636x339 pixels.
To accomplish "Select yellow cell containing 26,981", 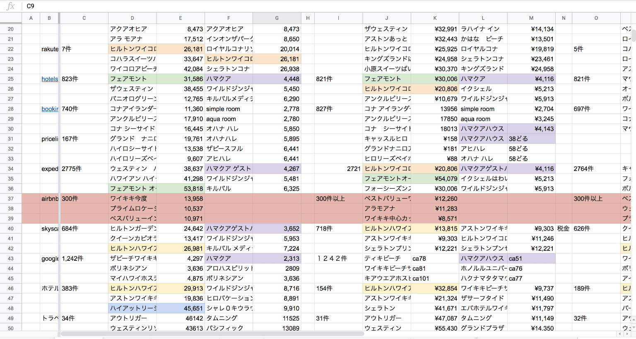I will pyautogui.click(x=181, y=248).
